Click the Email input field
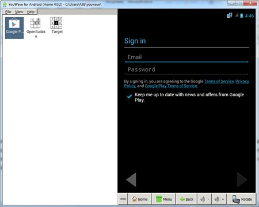Screen dimensions: 259x207 (186, 57)
